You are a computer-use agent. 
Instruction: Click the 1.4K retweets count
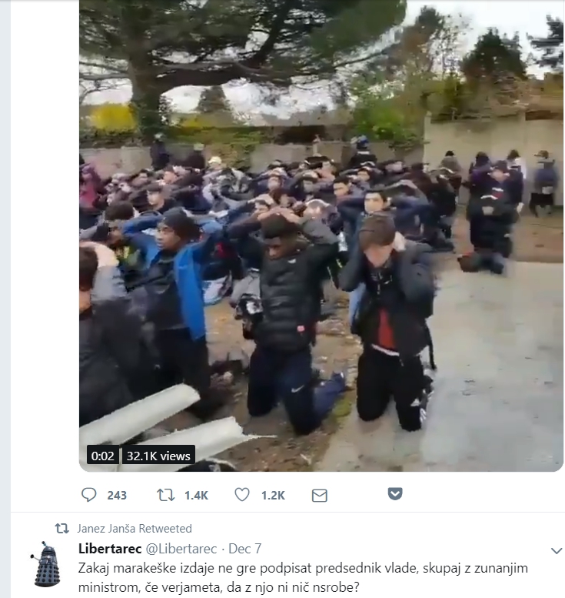[x=196, y=496]
